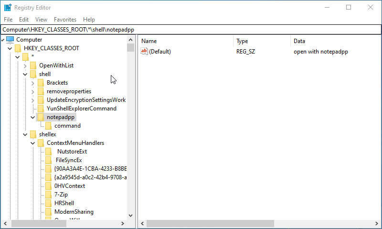
Task: Collapse the HKEY_CLASSES_ROOT node
Action: coord(10,49)
